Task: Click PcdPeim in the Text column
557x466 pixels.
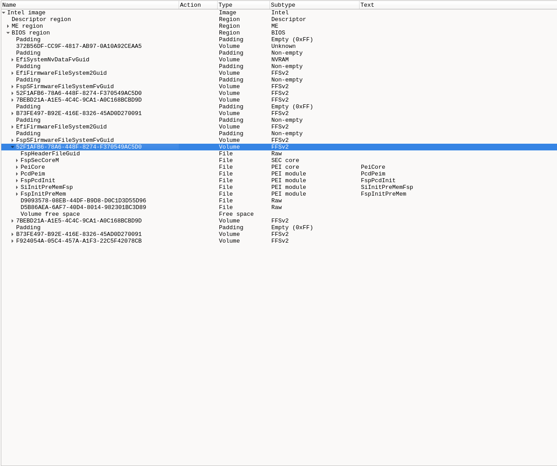Action: coord(373,174)
